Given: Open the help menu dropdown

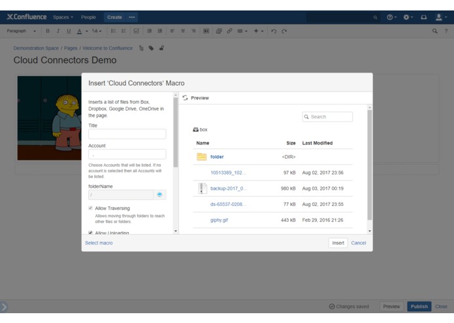Looking at the screenshot, I should coord(391,17).
